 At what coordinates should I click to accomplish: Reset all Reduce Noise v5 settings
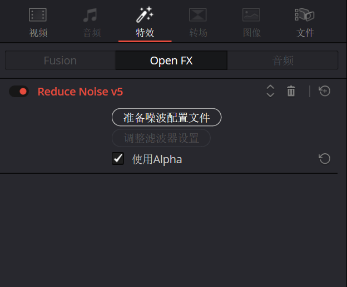pyautogui.click(x=325, y=91)
